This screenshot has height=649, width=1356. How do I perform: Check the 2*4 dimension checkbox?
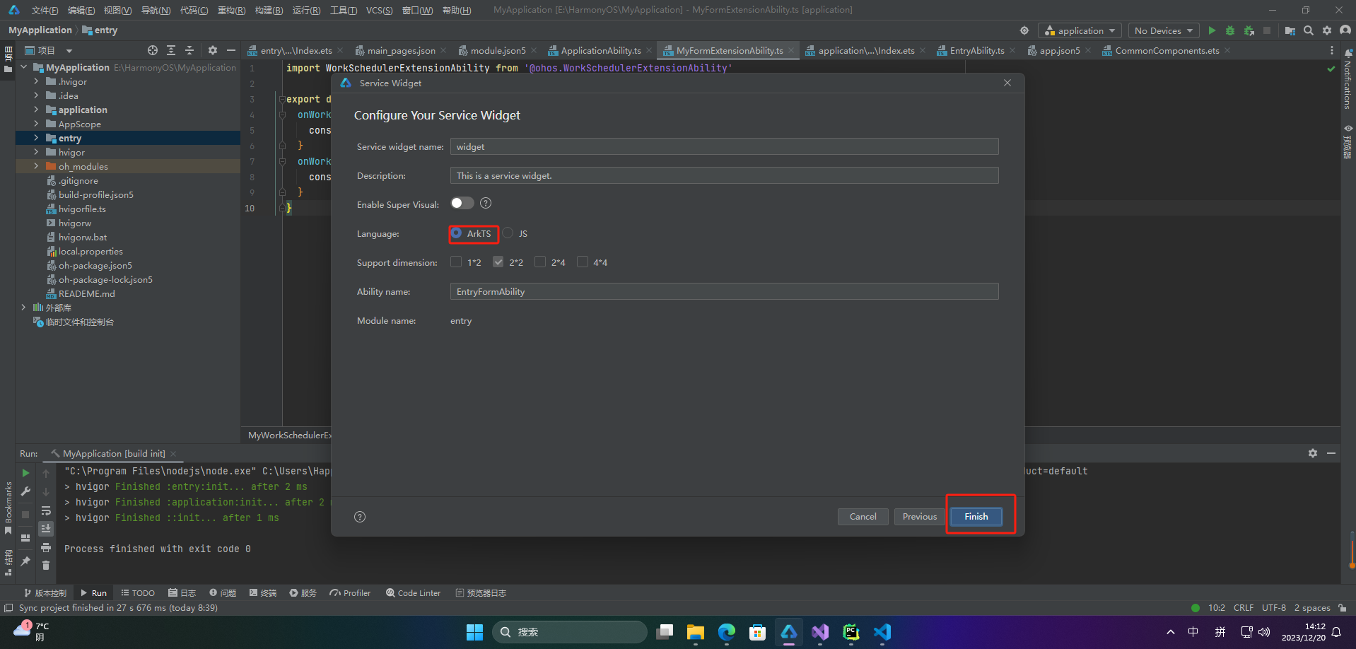[540, 262]
